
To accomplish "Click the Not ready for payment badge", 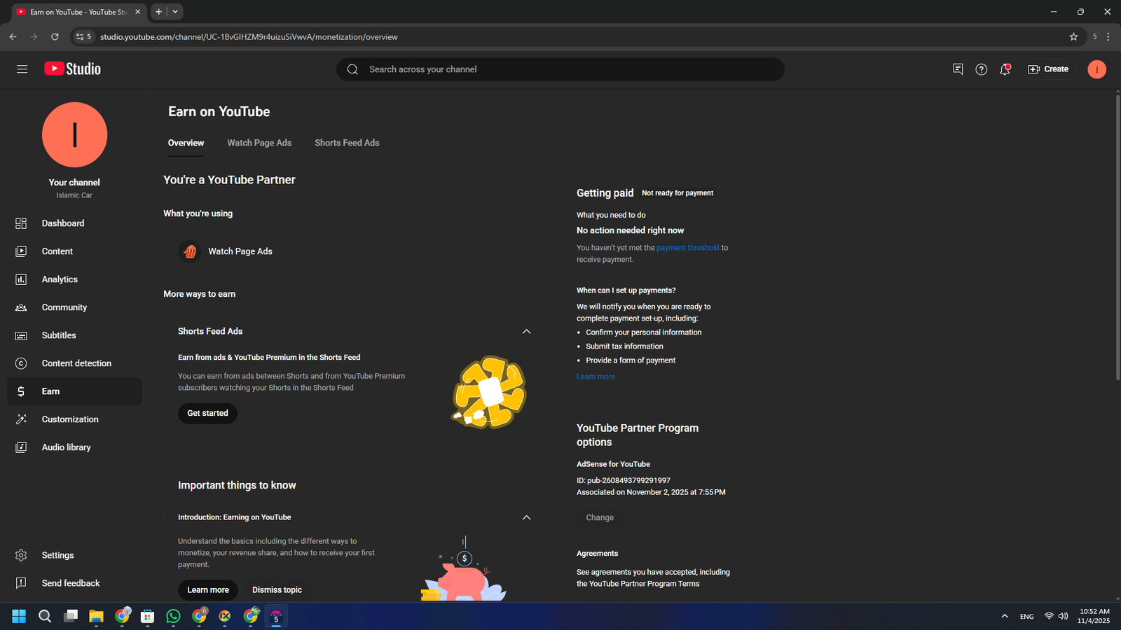I will coord(678,193).
